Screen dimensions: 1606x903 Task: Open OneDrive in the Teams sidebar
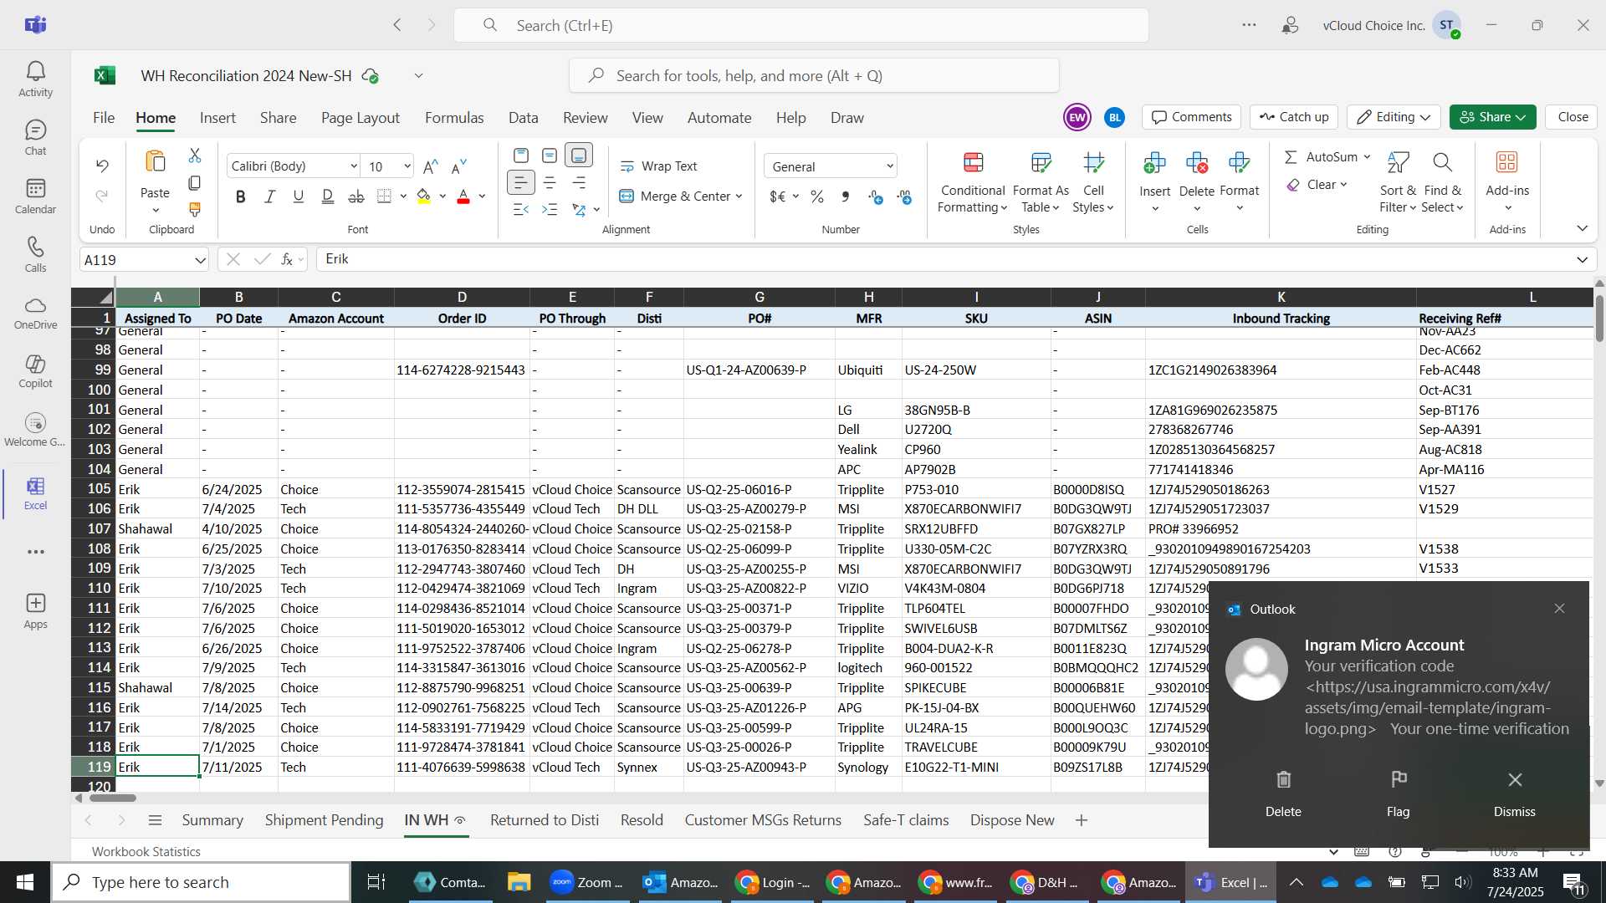pyautogui.click(x=35, y=314)
